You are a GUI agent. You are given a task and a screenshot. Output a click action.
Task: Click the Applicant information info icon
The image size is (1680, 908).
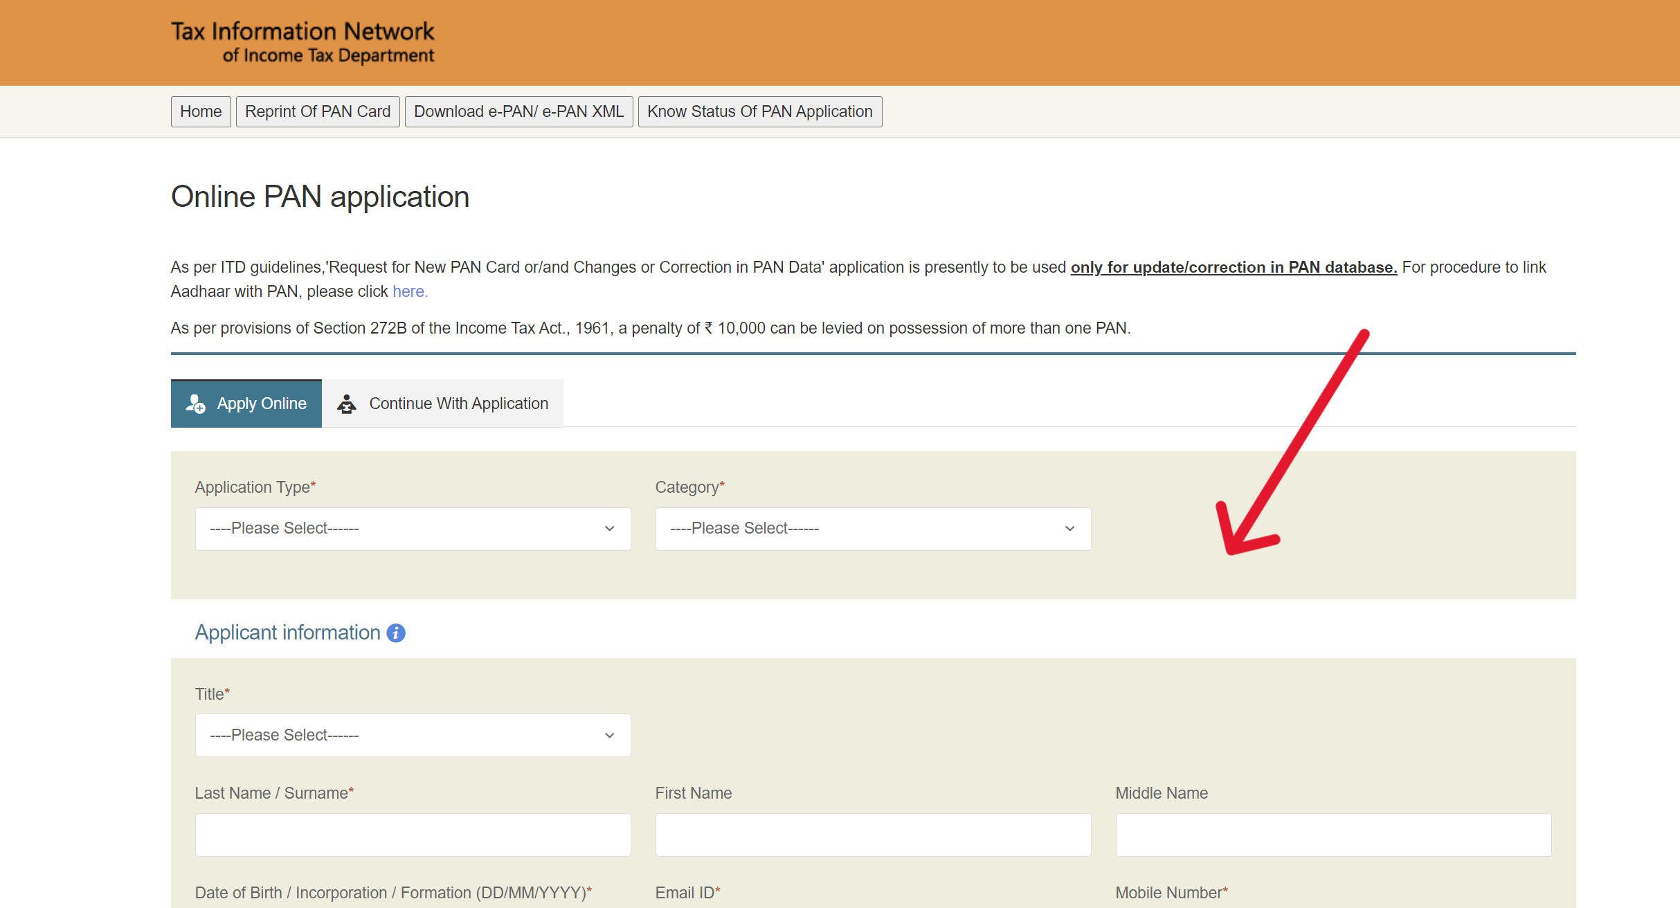[396, 633]
